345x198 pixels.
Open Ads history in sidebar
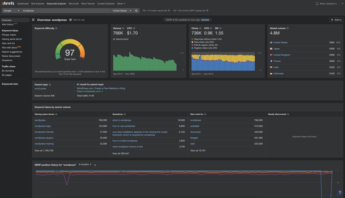coord(8,24)
